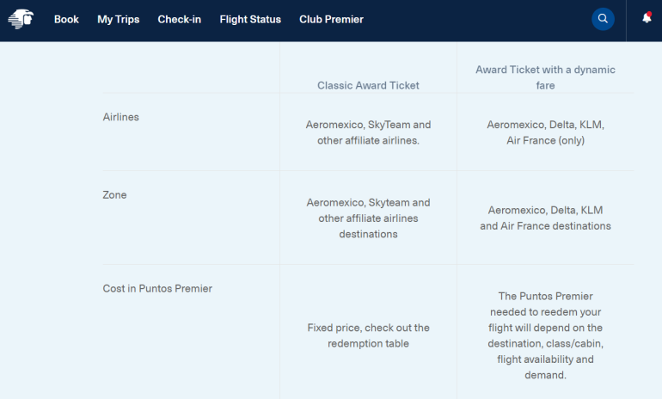This screenshot has height=399, width=662.
Task: Select the Check-in navigation item
Action: pyautogui.click(x=179, y=19)
